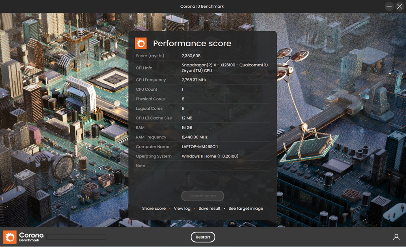The width and height of the screenshot is (406, 247).
Task: Click the computer name LAPTOP-MM46SCII
Action: pyautogui.click(x=200, y=147)
